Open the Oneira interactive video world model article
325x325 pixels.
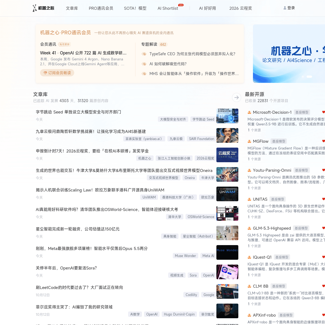point(124,170)
